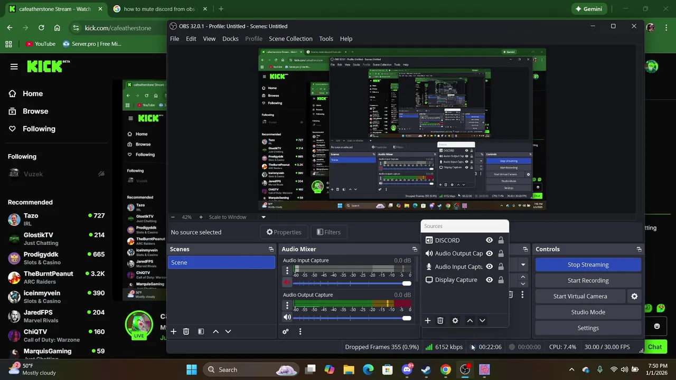Image resolution: width=676 pixels, height=380 pixels.
Task: Open the Edit menu in OBS
Action: click(x=191, y=39)
